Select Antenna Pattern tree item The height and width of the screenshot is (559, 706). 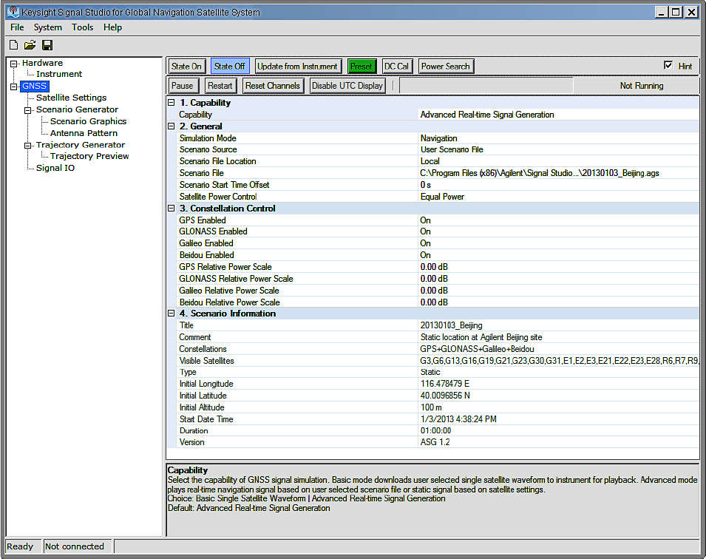point(84,133)
